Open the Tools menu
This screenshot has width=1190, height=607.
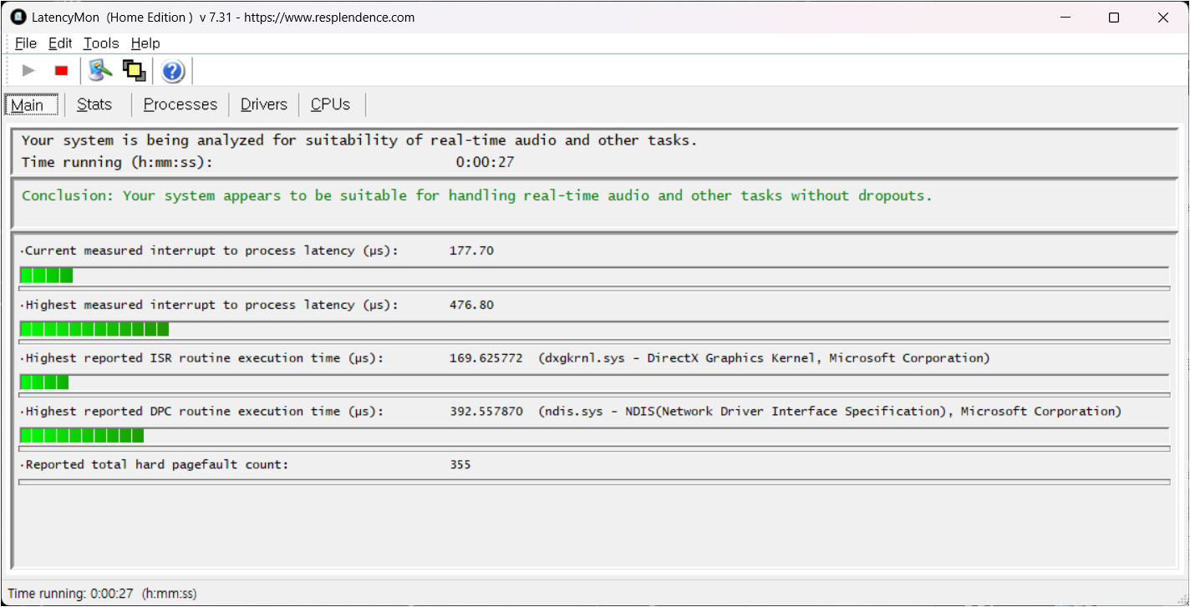tap(101, 43)
